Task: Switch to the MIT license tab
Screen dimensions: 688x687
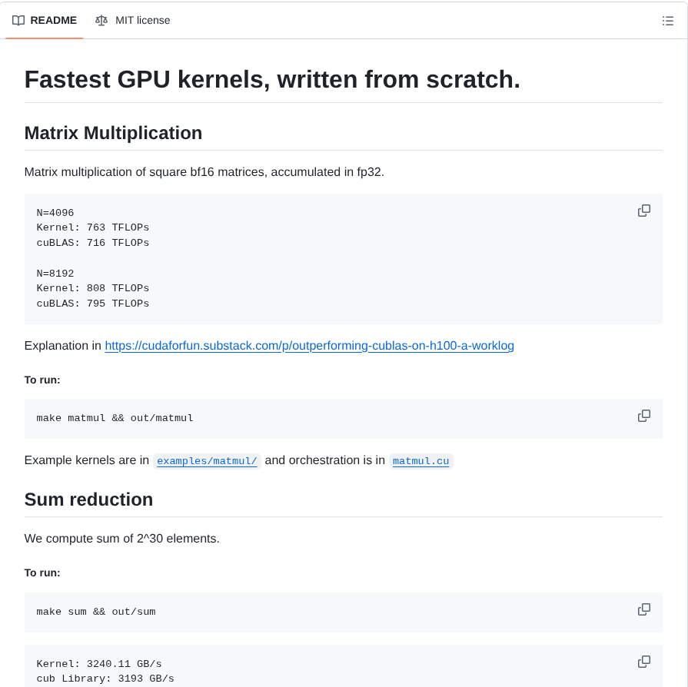Action: click(x=132, y=21)
